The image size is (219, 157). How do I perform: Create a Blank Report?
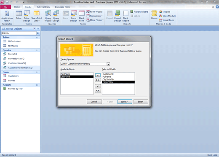pos(126,16)
